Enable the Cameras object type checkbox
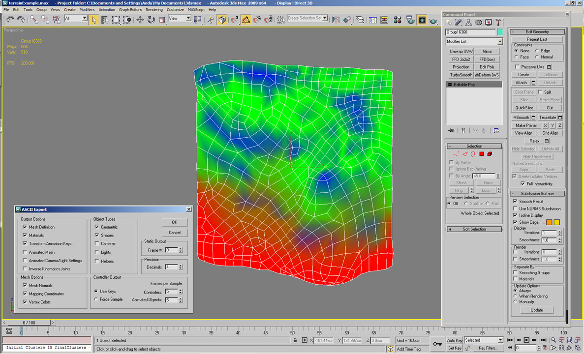Image resolution: width=584 pixels, height=354 pixels. click(97, 244)
